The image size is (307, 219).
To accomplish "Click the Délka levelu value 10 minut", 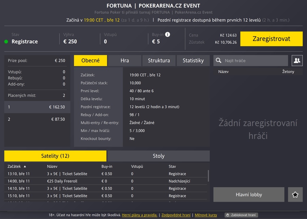I will pyautogui.click(x=137, y=99).
